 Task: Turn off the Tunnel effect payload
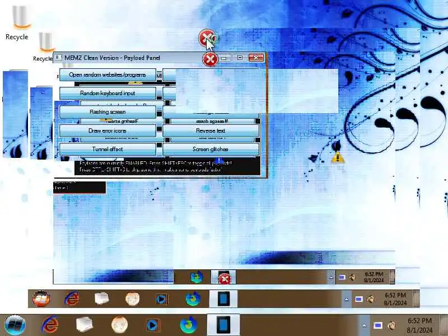(x=108, y=150)
